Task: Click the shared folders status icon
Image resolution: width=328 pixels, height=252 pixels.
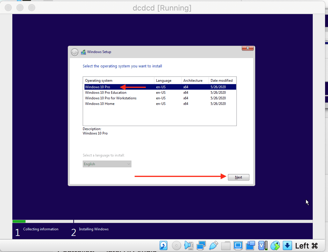Action: [x=226, y=245]
